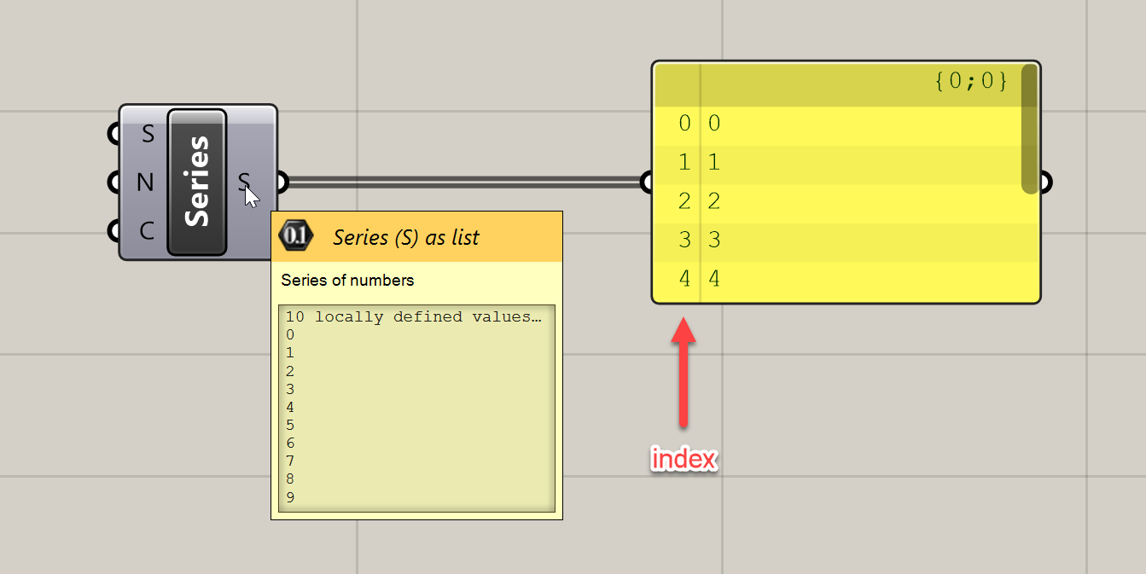Click the red arrow pointing at the panel

tap(684, 367)
